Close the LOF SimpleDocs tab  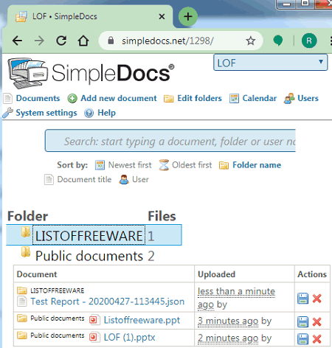[162, 17]
